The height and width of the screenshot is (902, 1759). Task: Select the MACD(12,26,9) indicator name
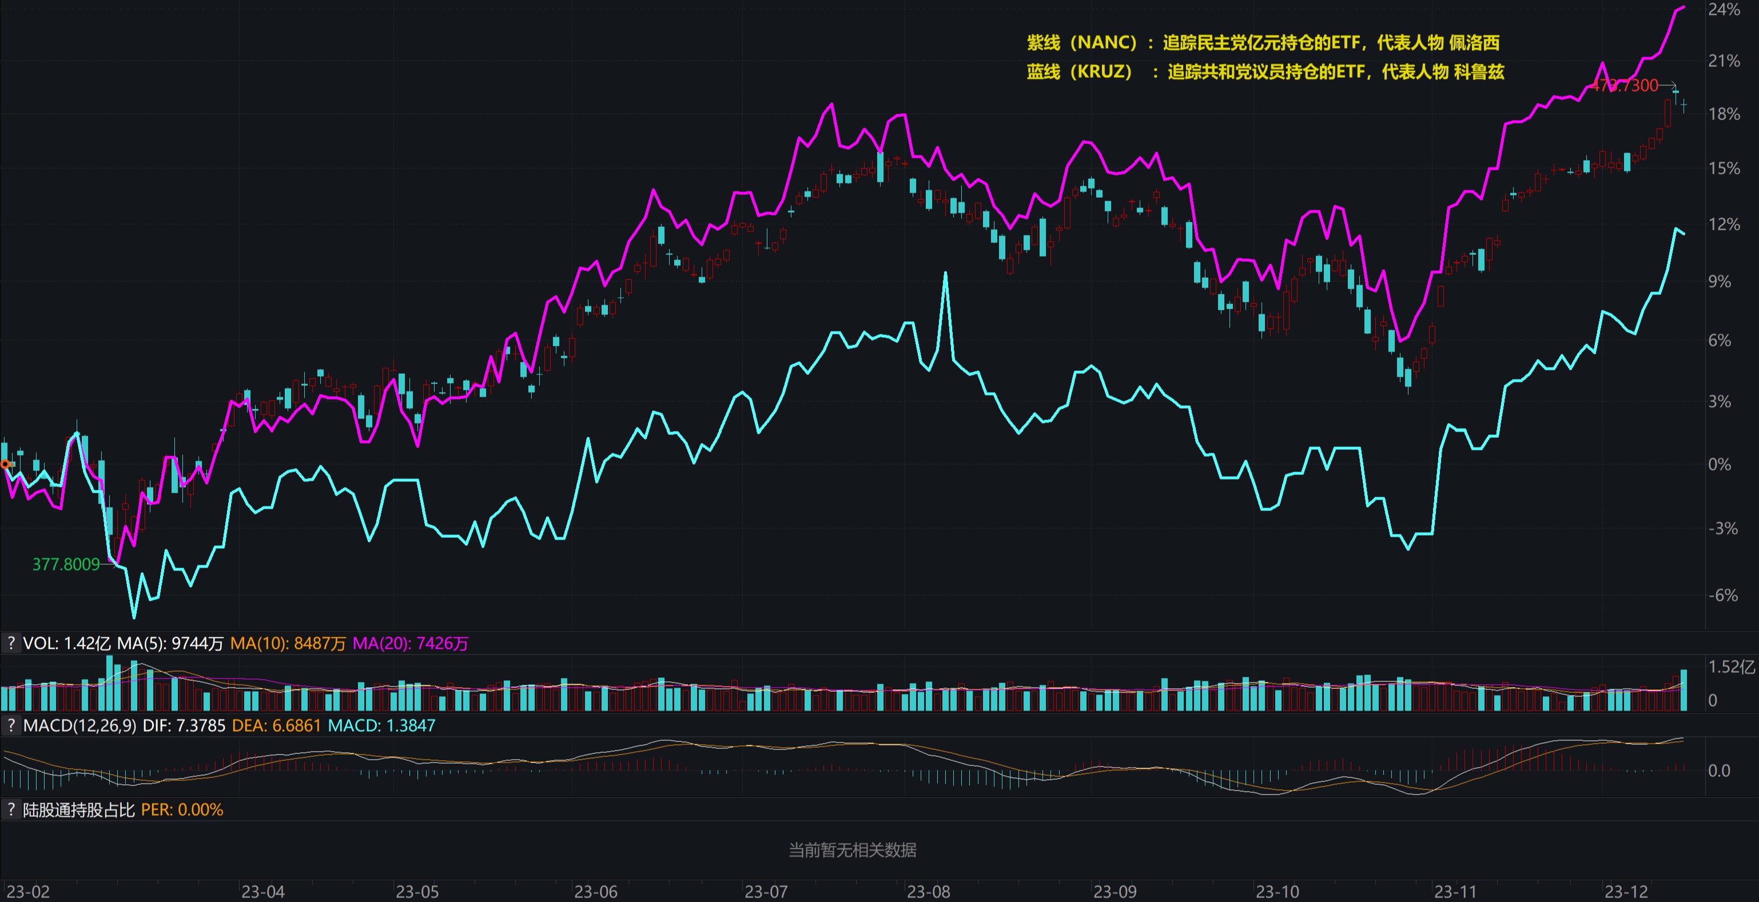pos(80,725)
